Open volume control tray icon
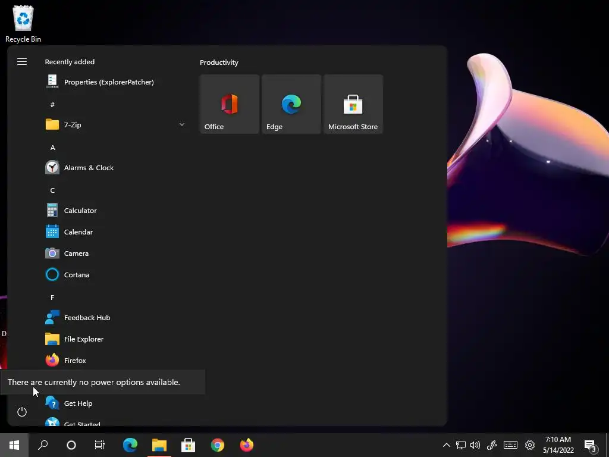The width and height of the screenshot is (609, 457). (475, 445)
